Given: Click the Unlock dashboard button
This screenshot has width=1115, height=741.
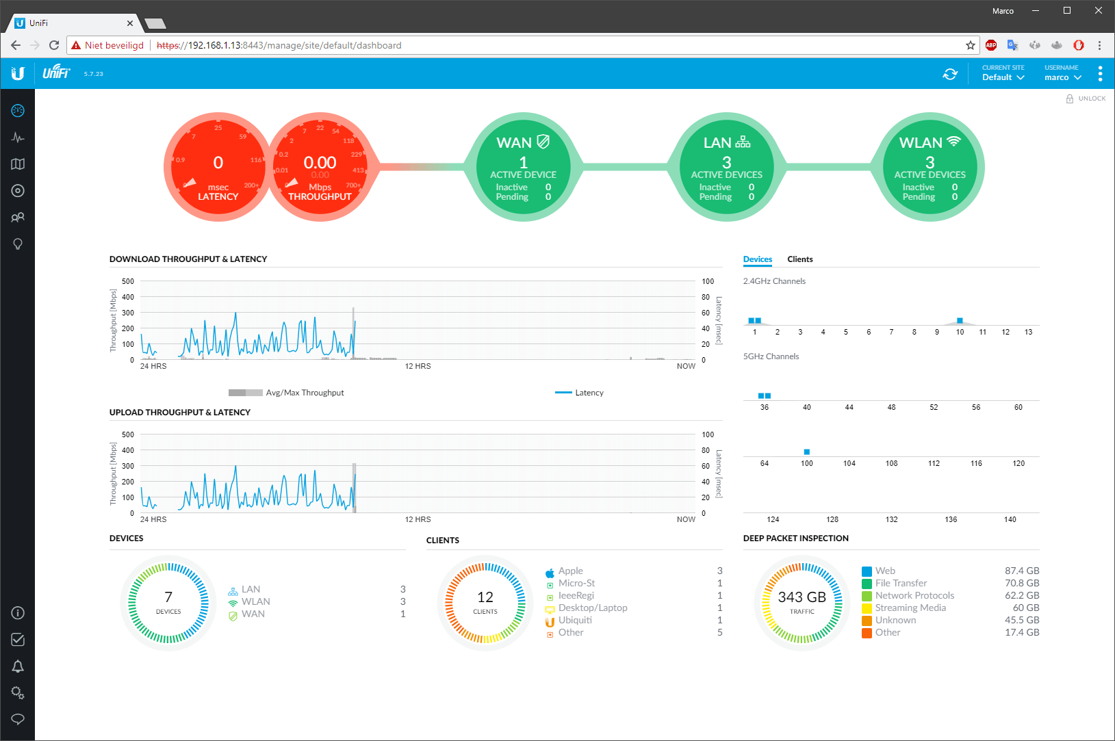Looking at the screenshot, I should coord(1086,99).
